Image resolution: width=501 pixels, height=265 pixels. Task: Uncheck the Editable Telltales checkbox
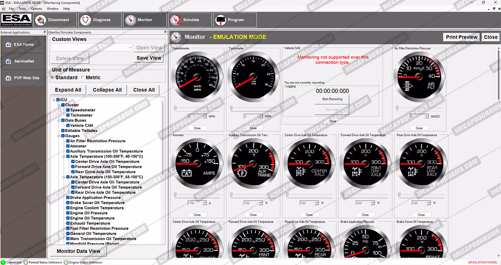pos(63,130)
